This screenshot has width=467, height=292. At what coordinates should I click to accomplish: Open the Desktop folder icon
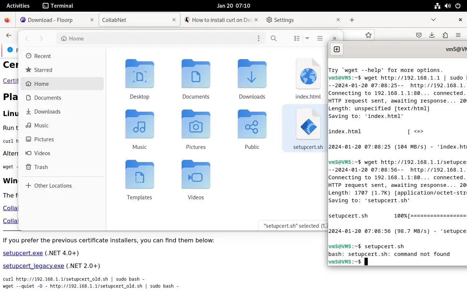click(139, 74)
